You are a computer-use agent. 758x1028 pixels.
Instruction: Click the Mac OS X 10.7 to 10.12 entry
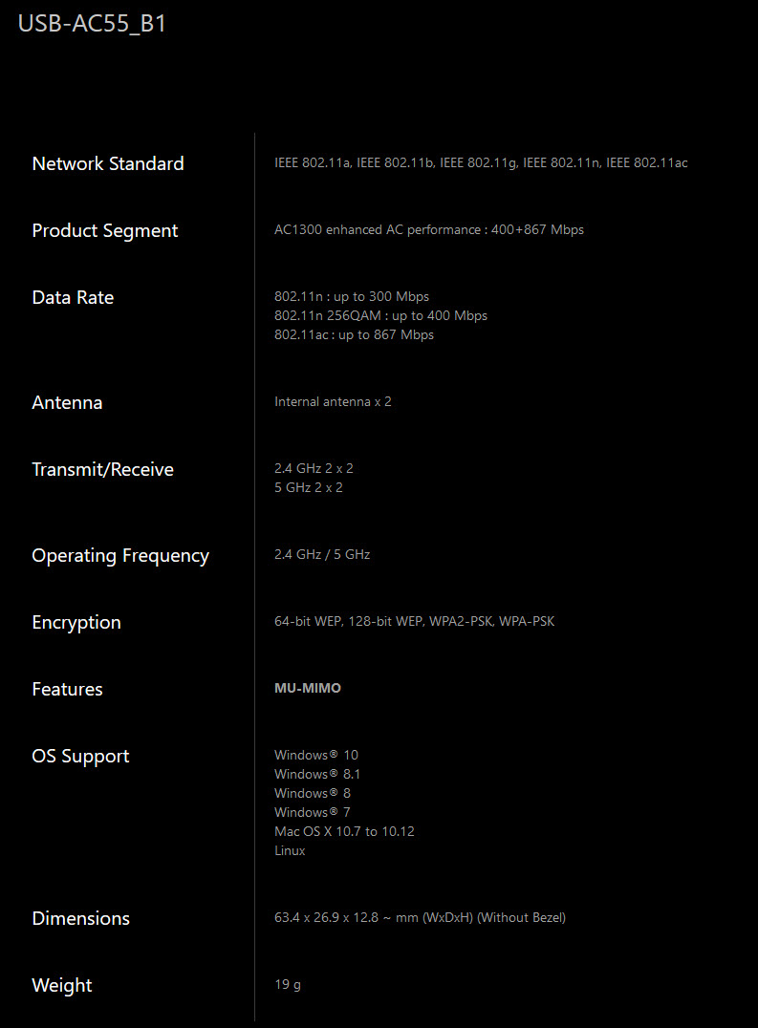(x=344, y=832)
